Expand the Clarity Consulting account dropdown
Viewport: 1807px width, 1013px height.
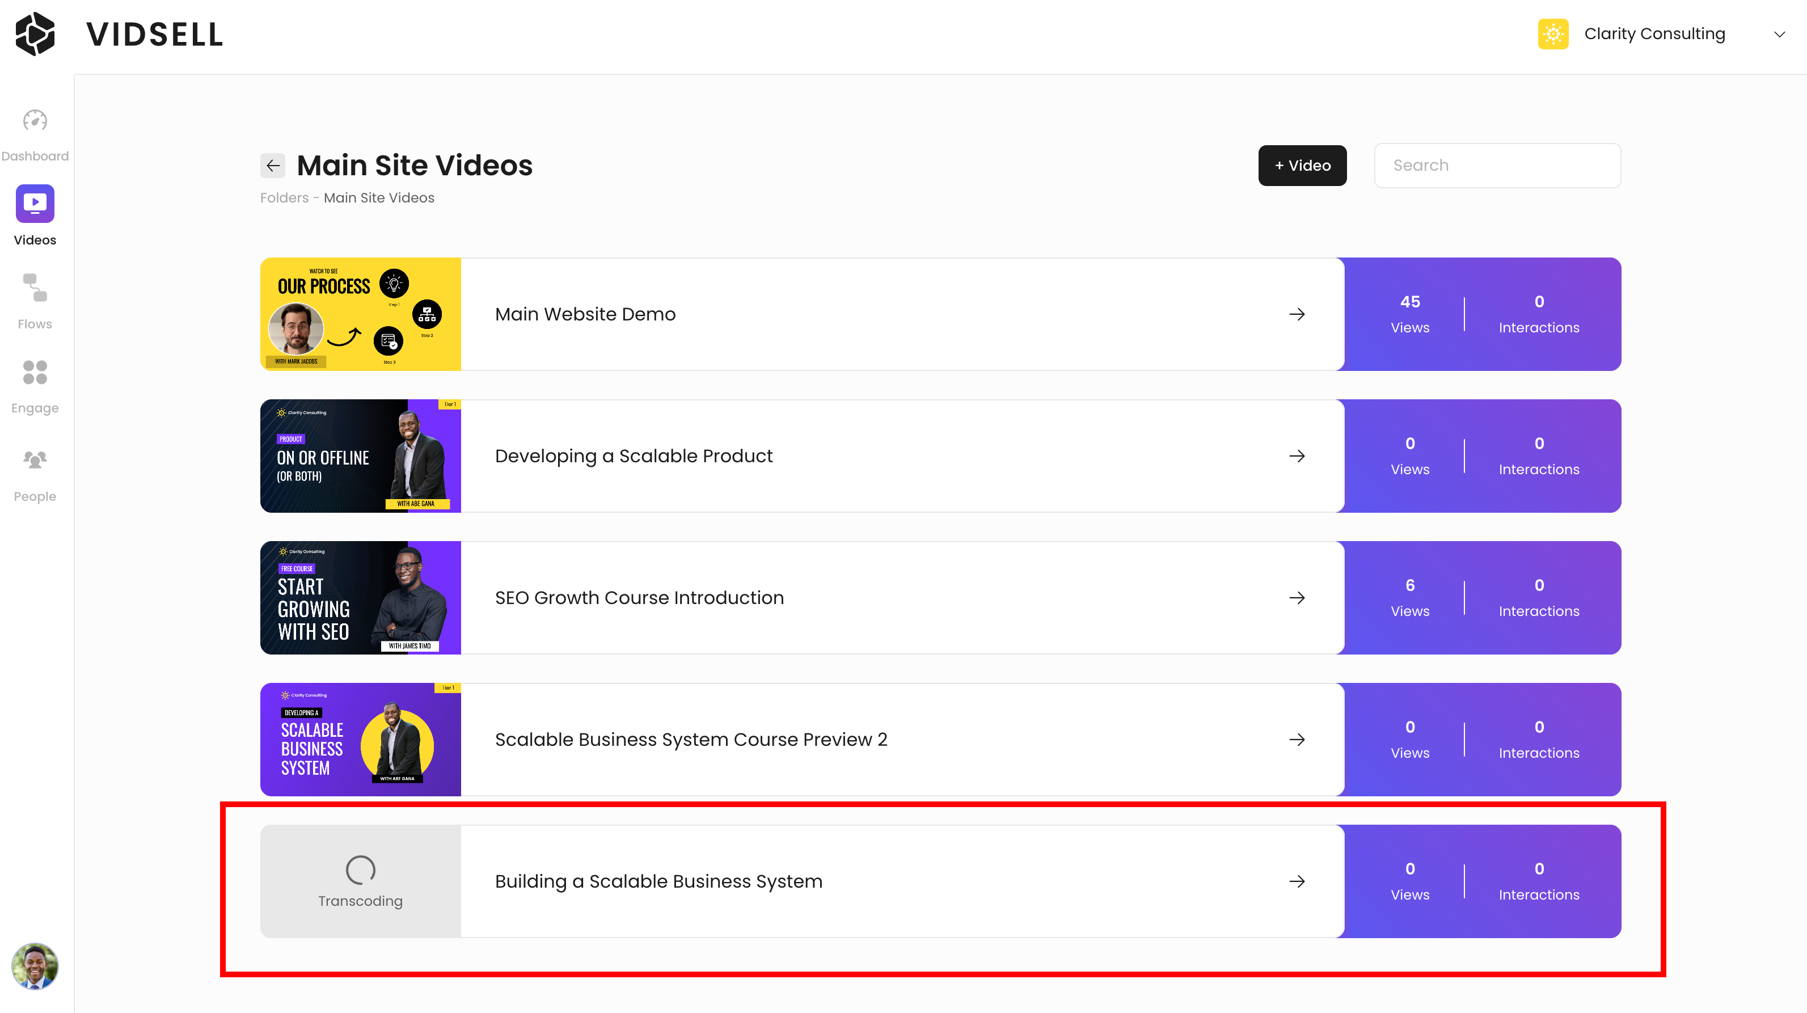(x=1779, y=35)
